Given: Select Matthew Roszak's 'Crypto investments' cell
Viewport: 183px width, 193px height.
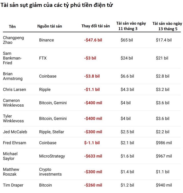Looking at the screenshot, I should [50, 172].
